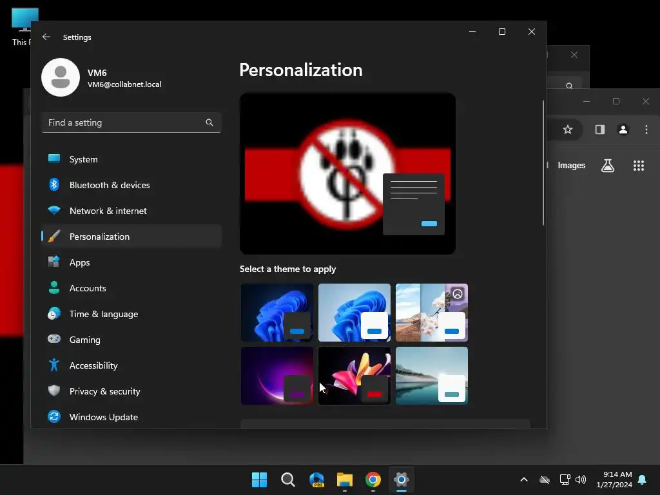Click the Windows Update refresh icon

coord(54,417)
